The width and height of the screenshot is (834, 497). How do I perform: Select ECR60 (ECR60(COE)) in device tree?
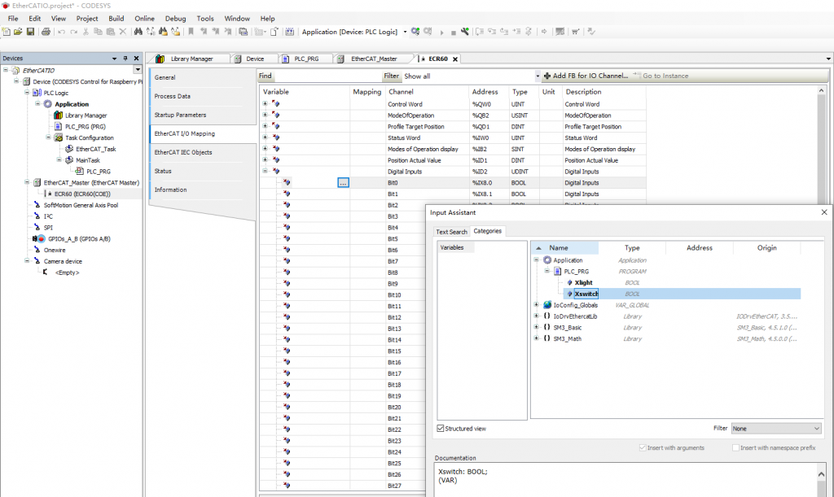point(82,194)
